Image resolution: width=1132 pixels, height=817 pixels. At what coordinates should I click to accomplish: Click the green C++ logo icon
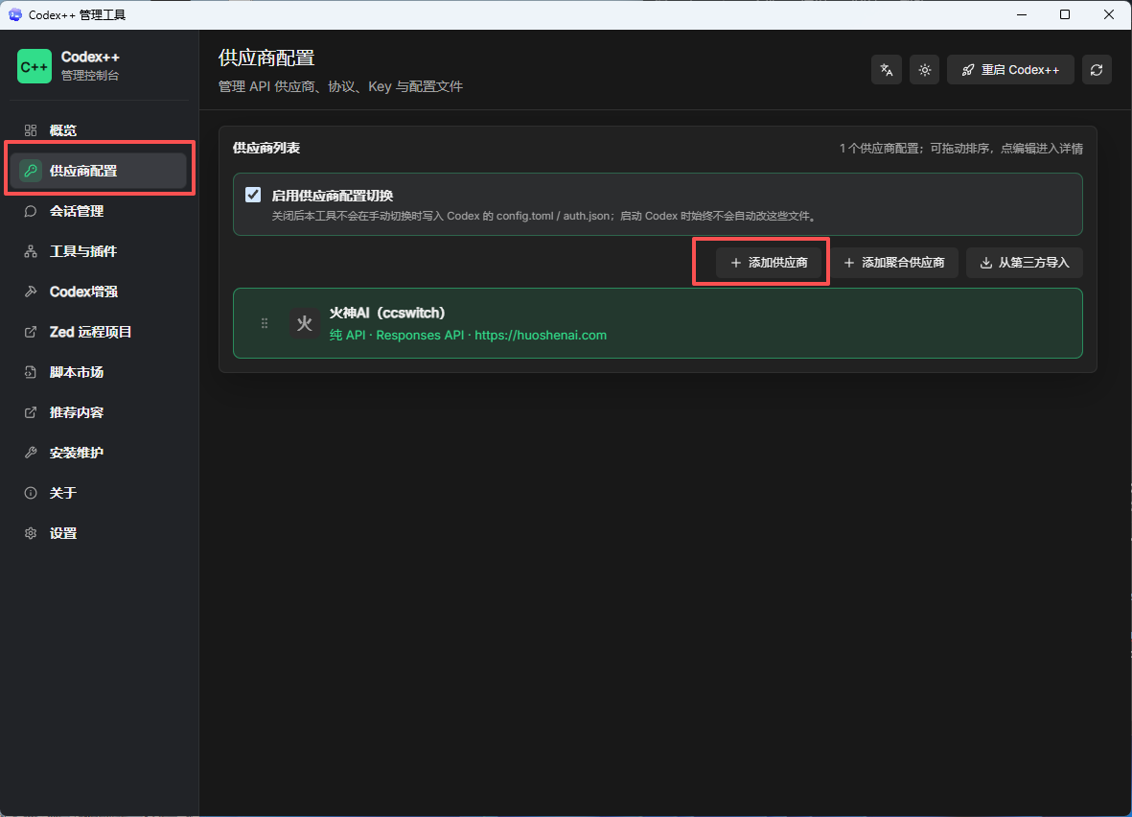click(34, 66)
